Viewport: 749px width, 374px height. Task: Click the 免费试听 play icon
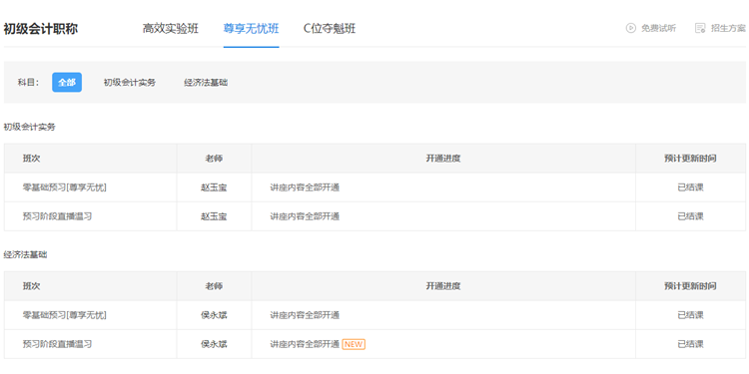630,28
